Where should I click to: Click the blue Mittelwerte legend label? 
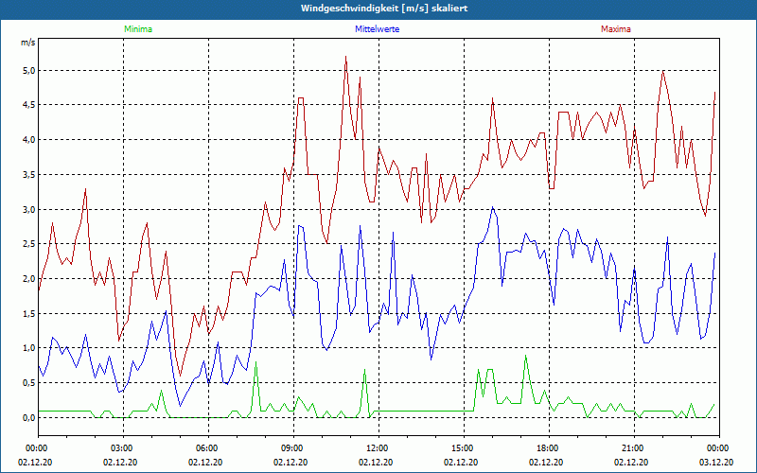pos(377,29)
